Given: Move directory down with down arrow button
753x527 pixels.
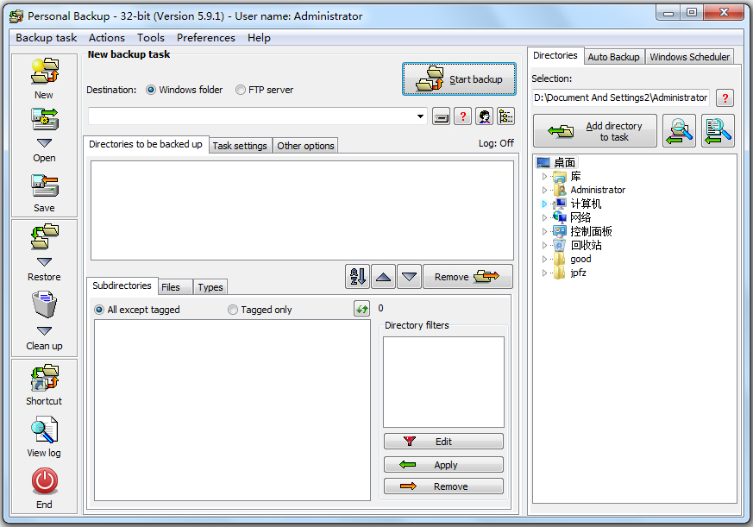Looking at the screenshot, I should (x=409, y=277).
